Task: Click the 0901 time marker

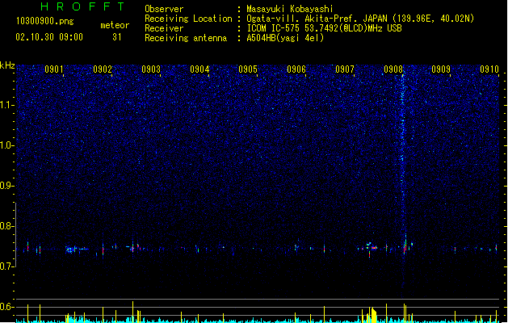Action: click(x=54, y=69)
